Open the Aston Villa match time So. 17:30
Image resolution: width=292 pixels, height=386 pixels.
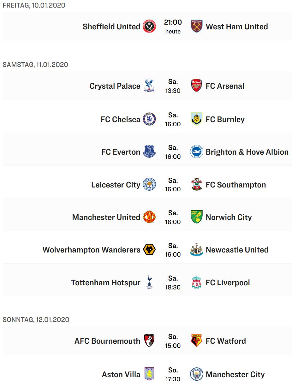pyautogui.click(x=173, y=374)
